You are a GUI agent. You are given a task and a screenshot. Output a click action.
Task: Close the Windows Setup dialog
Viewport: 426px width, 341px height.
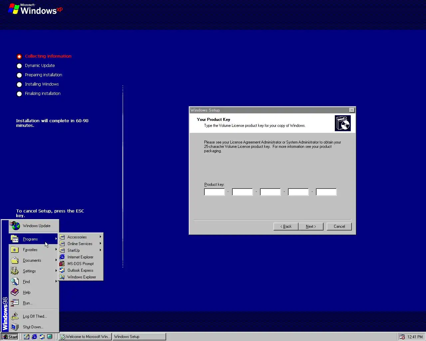(352, 110)
